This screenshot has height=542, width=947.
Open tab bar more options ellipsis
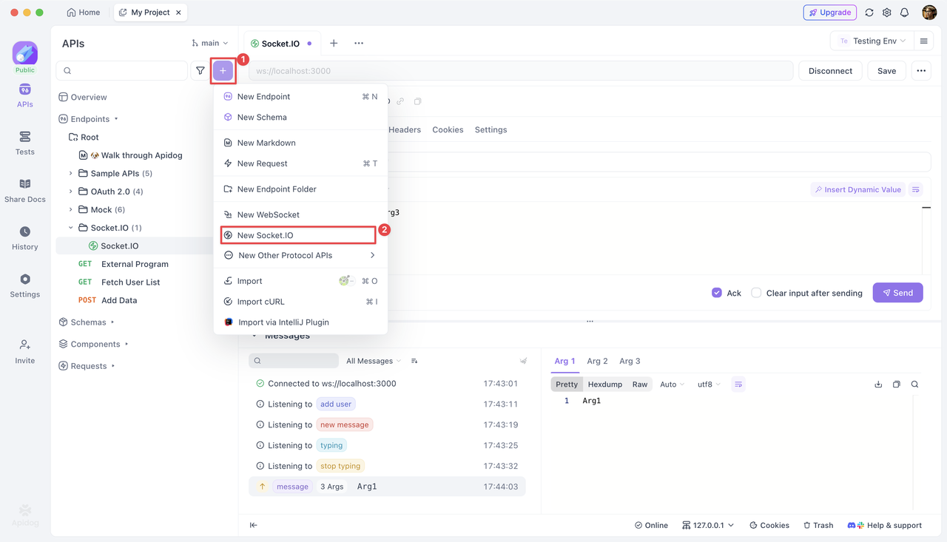coord(359,43)
